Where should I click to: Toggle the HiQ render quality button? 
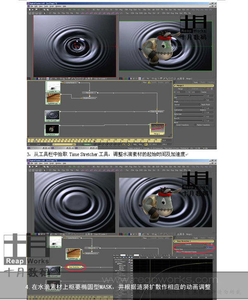135,144
